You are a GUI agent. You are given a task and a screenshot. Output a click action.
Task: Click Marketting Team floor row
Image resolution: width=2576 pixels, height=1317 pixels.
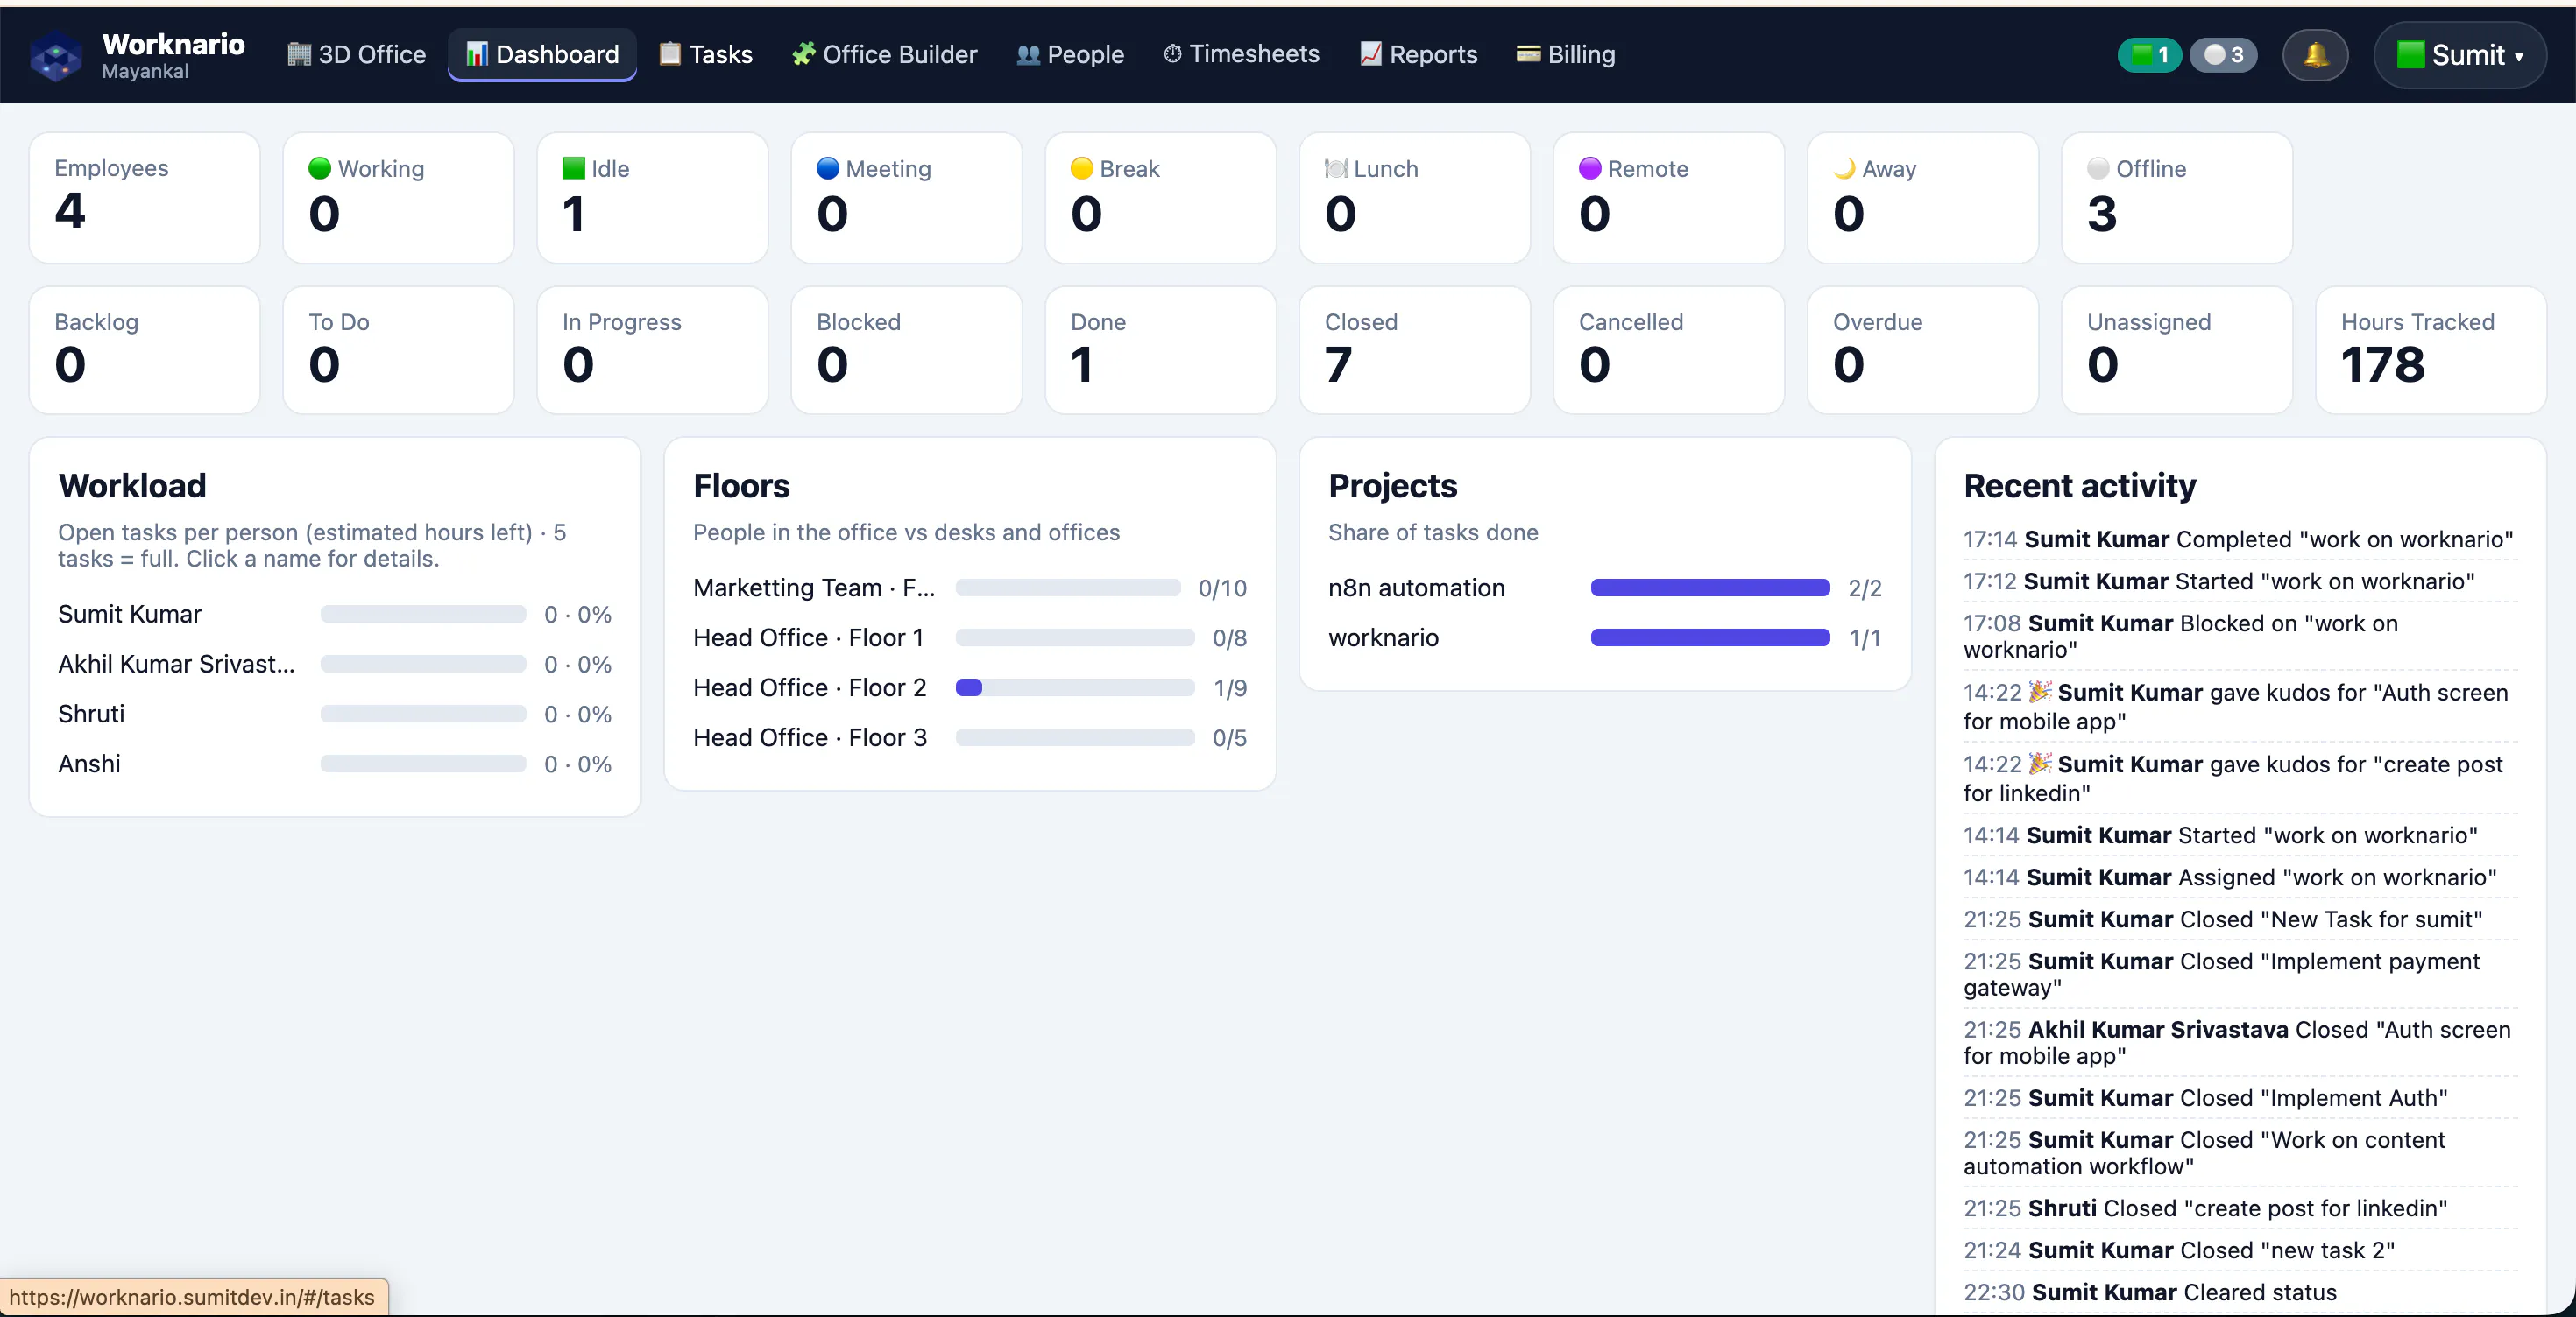pos(970,588)
